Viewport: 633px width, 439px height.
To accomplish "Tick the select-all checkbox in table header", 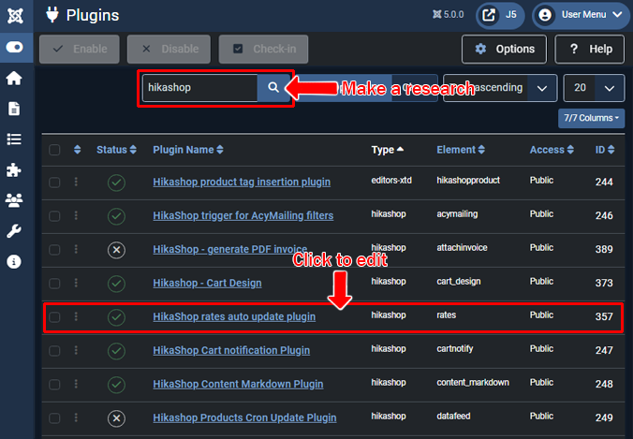I will tap(54, 150).
